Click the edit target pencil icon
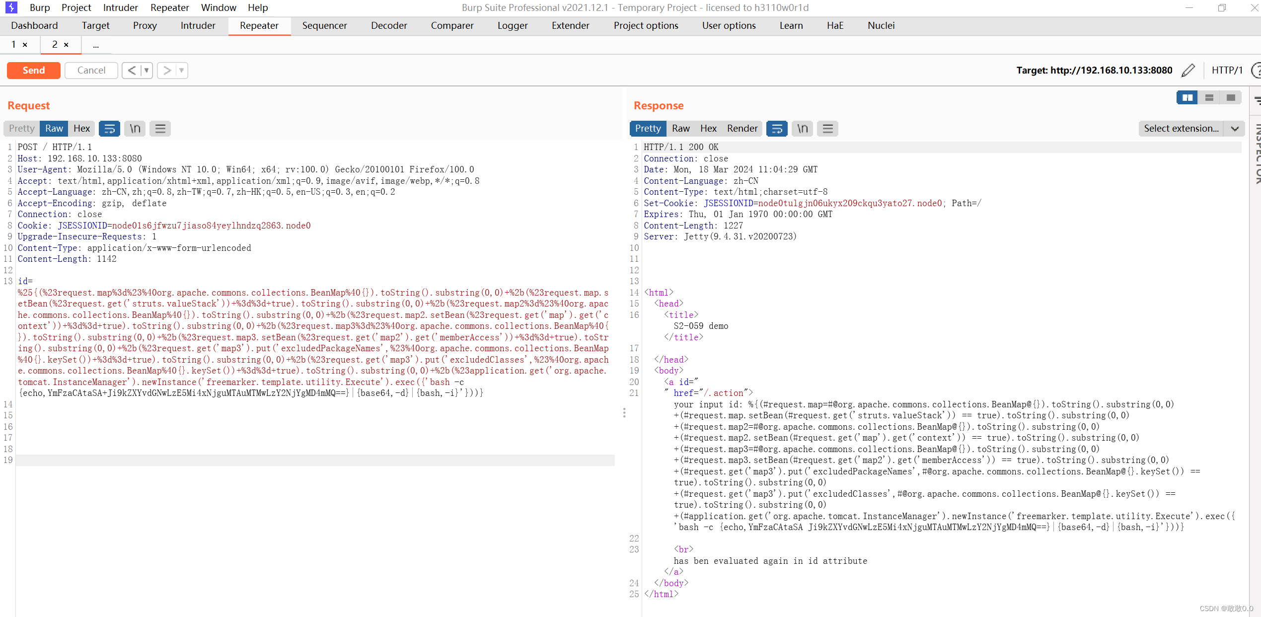 [x=1187, y=71]
